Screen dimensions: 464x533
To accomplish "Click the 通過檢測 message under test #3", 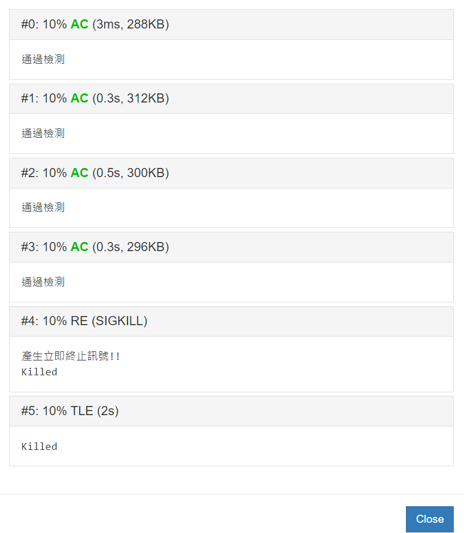I will coord(43,282).
